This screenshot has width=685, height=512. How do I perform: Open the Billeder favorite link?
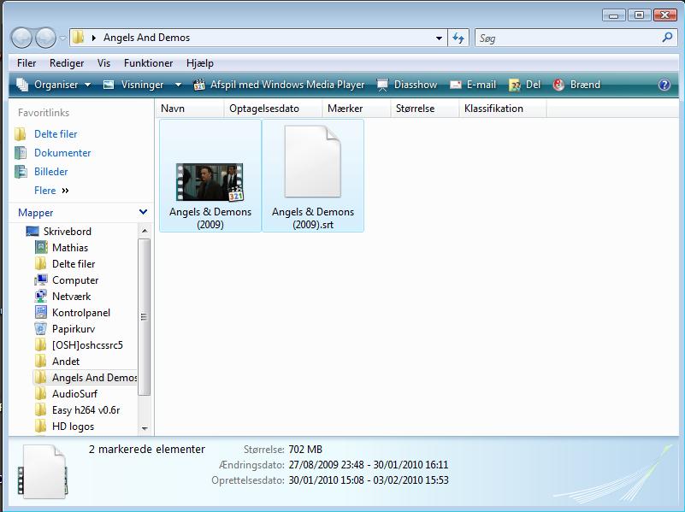tap(51, 172)
